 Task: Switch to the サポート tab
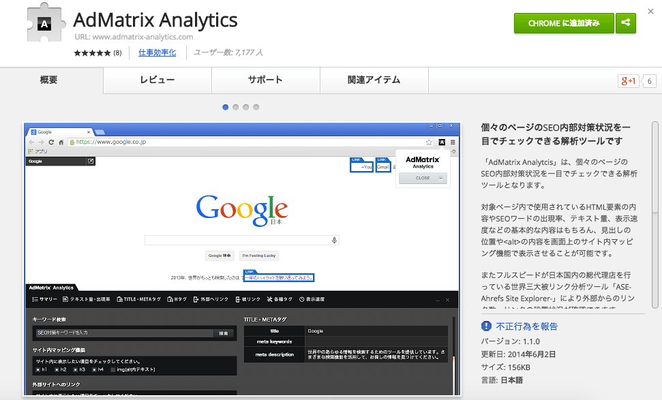[x=266, y=80]
